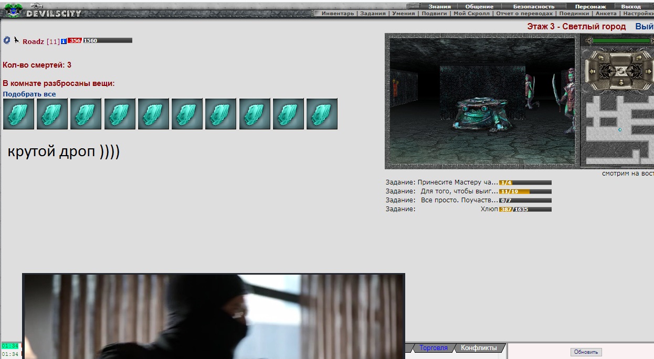Open Отчет о переводах
This screenshot has width=654, height=359.
524,14
